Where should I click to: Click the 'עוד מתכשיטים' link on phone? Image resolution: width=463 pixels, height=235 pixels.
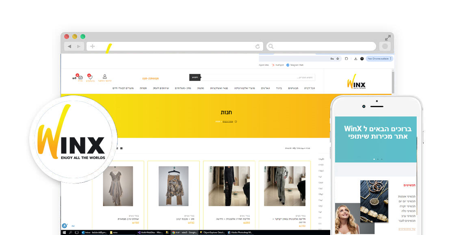(407, 229)
